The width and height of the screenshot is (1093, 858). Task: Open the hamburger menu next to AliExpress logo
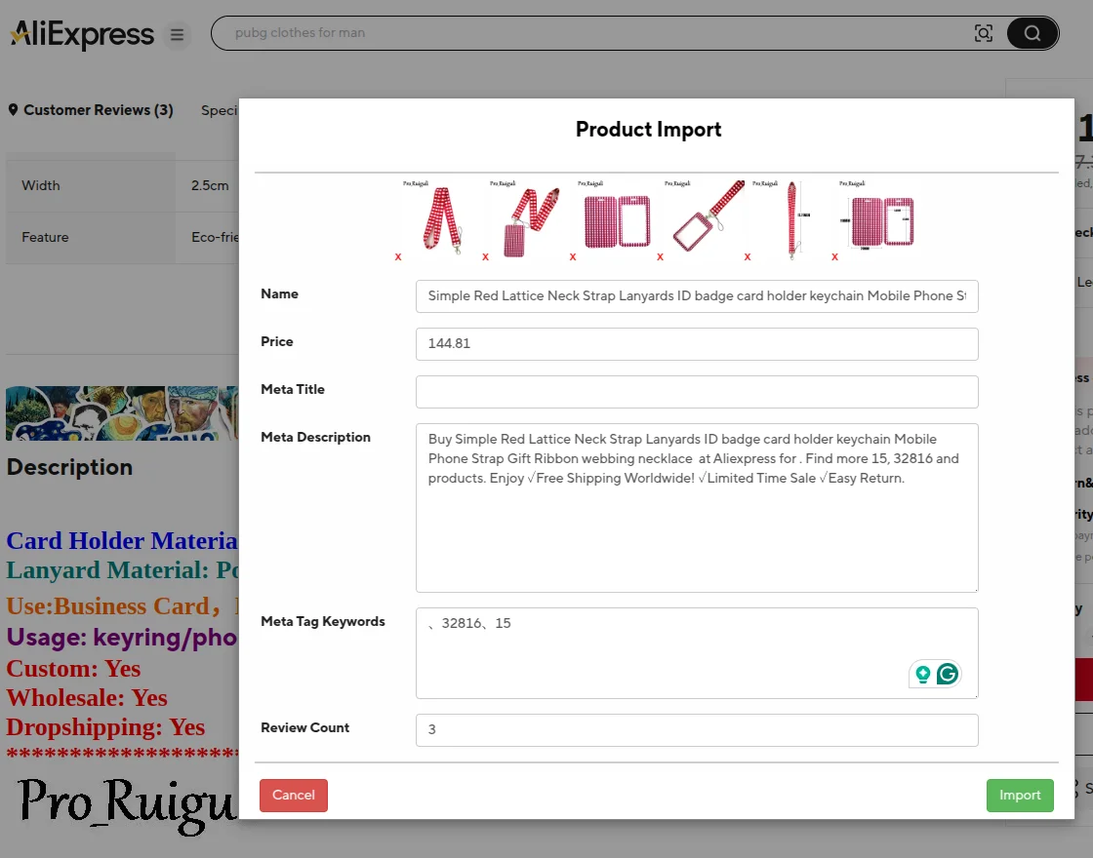point(177,34)
